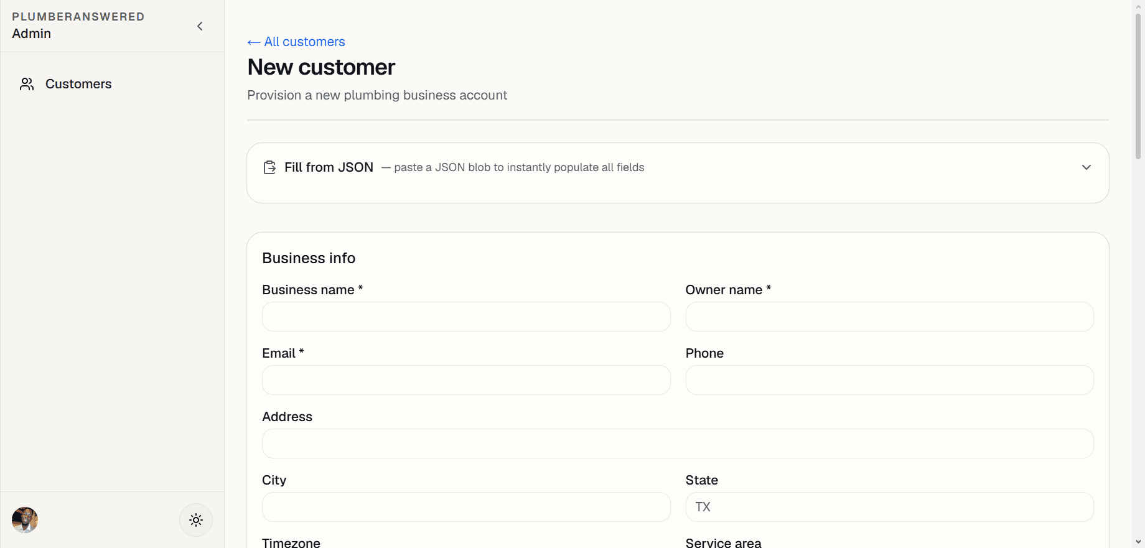The image size is (1145, 548).
Task: Toggle the light/dark theme sun icon
Action: tap(196, 520)
